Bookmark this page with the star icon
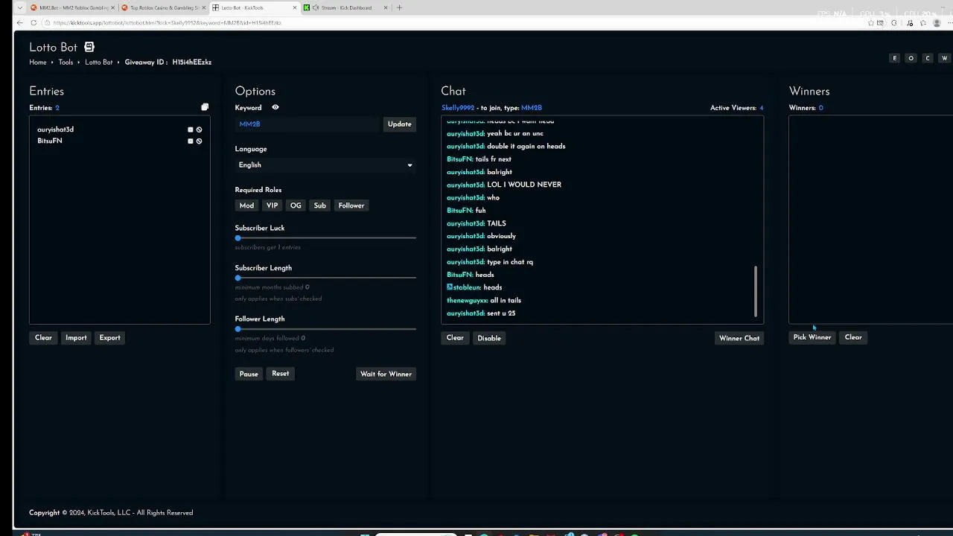This screenshot has height=536, width=953. click(x=870, y=23)
